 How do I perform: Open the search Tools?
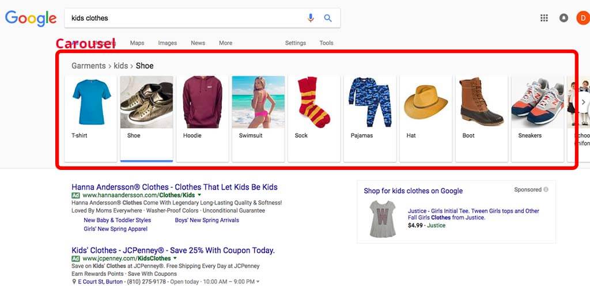[x=326, y=43]
